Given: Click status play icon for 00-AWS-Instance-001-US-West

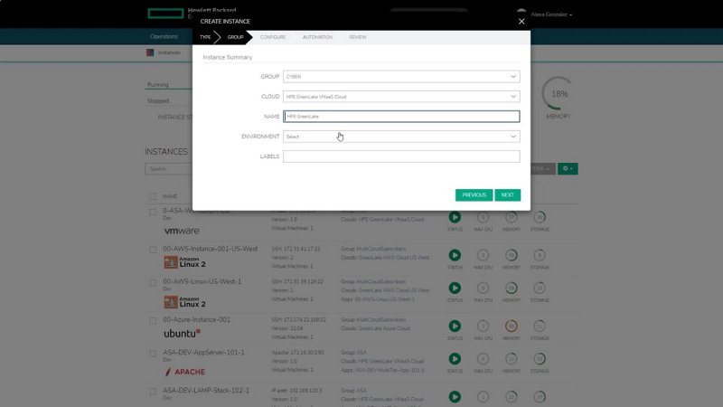Looking at the screenshot, I should pyautogui.click(x=455, y=255).
